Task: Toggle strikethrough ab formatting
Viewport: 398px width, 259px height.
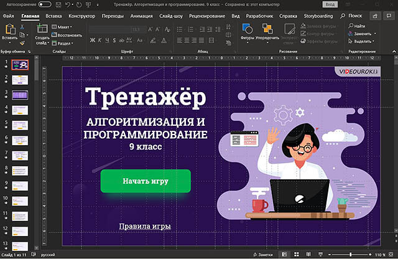Action: (122, 40)
